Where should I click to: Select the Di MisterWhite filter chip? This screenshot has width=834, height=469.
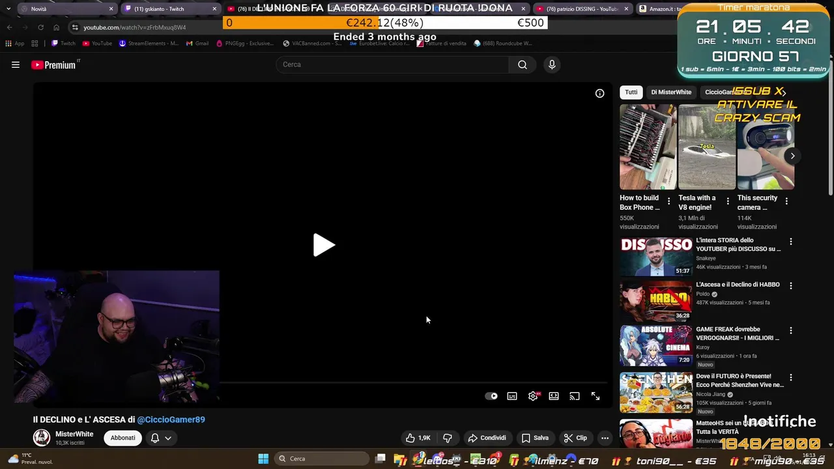point(671,92)
